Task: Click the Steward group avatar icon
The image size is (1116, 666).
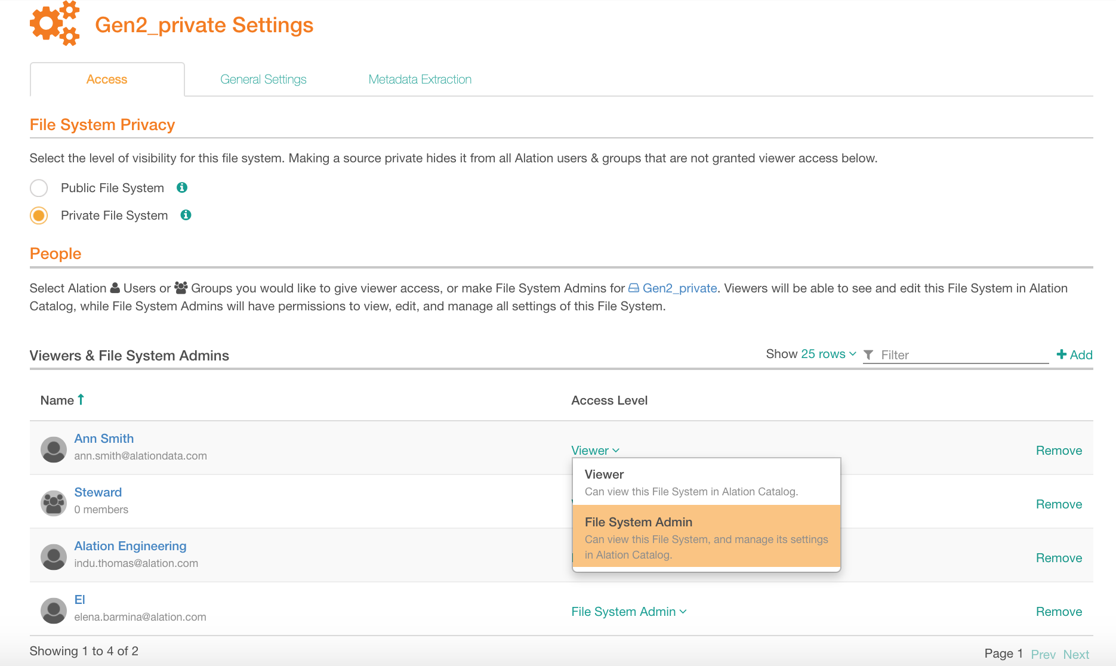Action: (x=54, y=503)
